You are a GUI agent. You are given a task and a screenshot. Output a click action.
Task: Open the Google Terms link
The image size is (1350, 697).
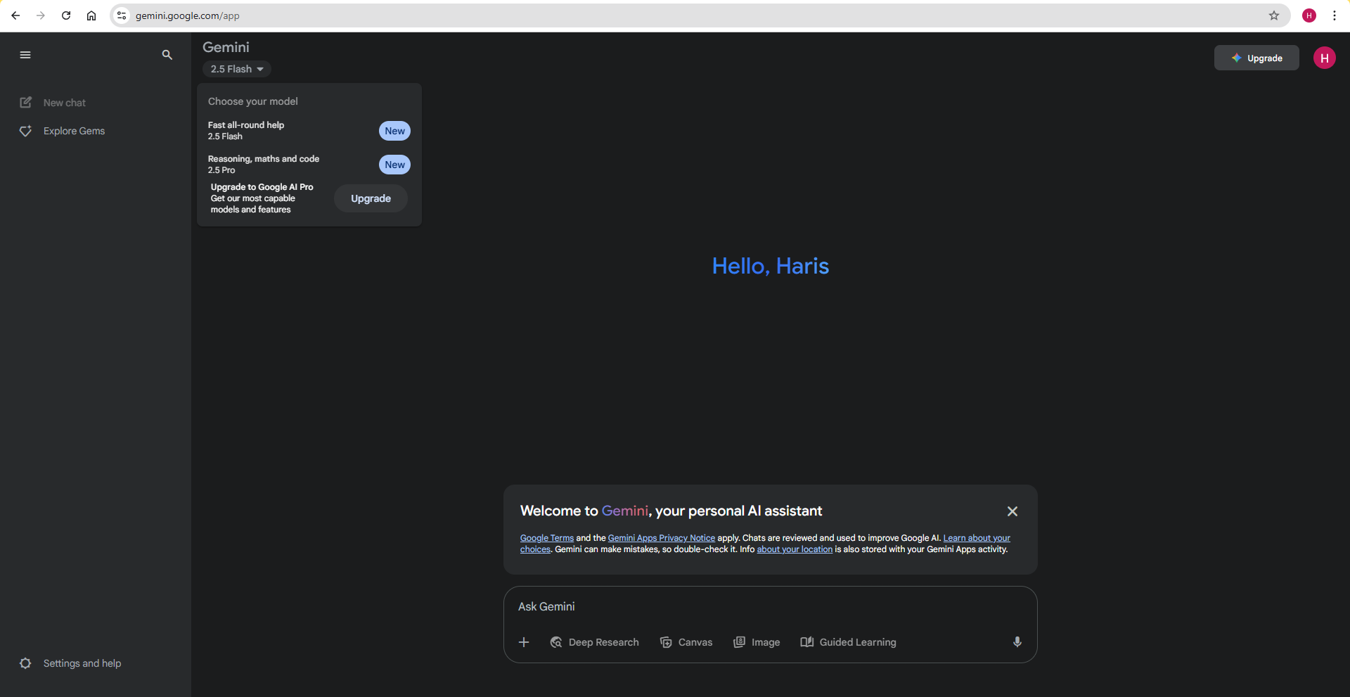point(547,538)
